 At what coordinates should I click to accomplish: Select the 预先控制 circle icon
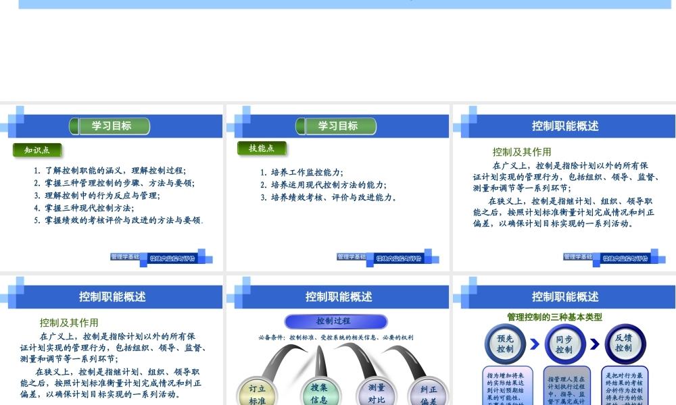[x=506, y=344]
